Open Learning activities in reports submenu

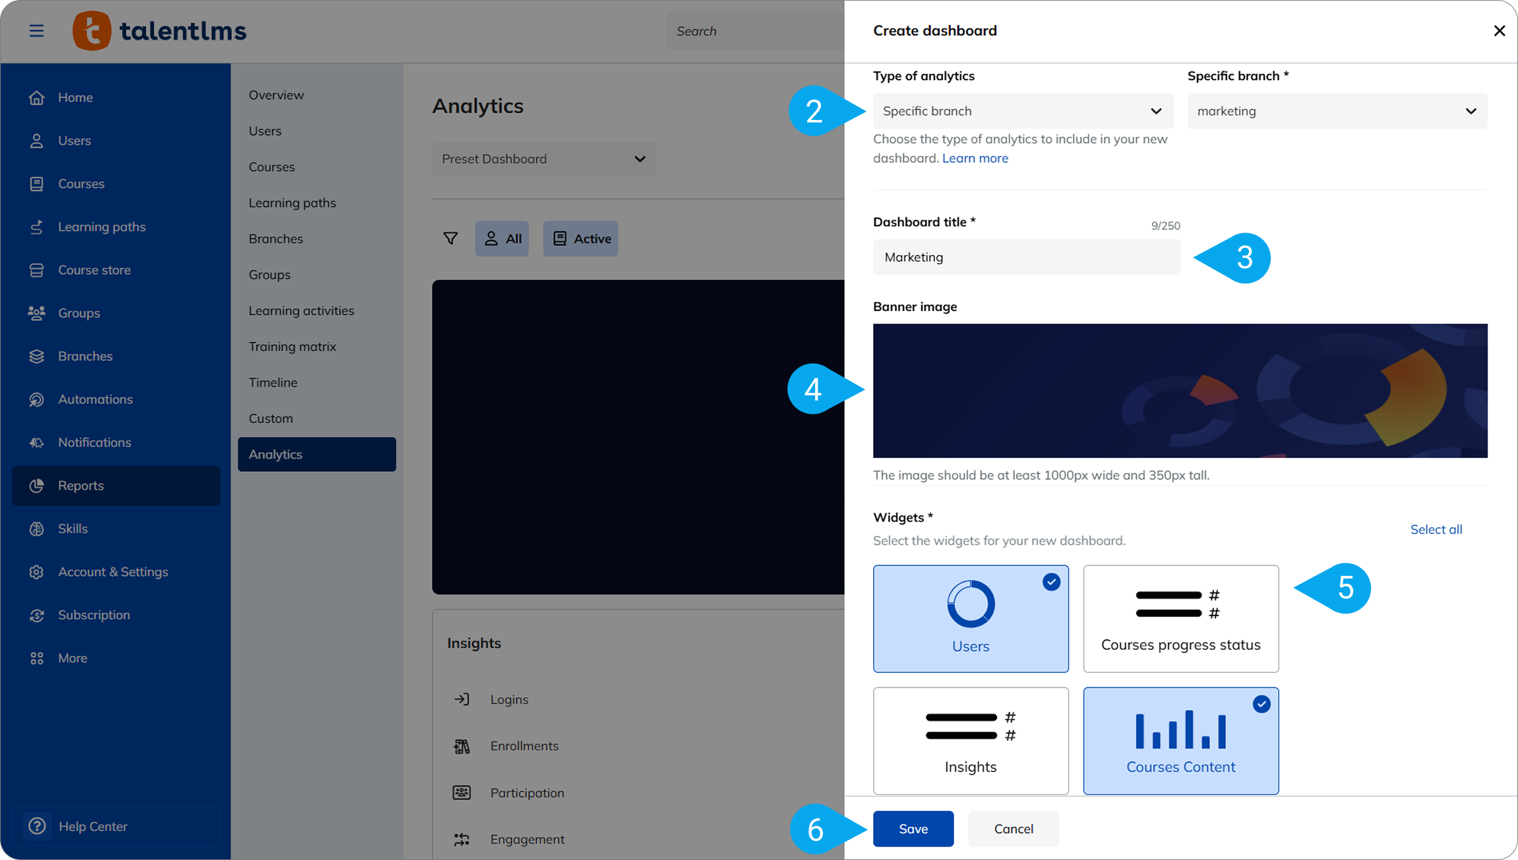pos(301,310)
